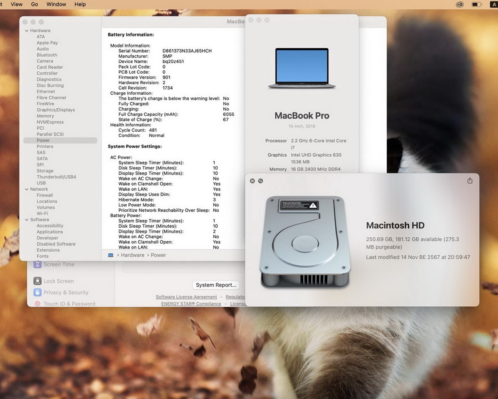Collapse the Software tree section
Viewport: 498px width, 399px height.
pyautogui.click(x=26, y=220)
